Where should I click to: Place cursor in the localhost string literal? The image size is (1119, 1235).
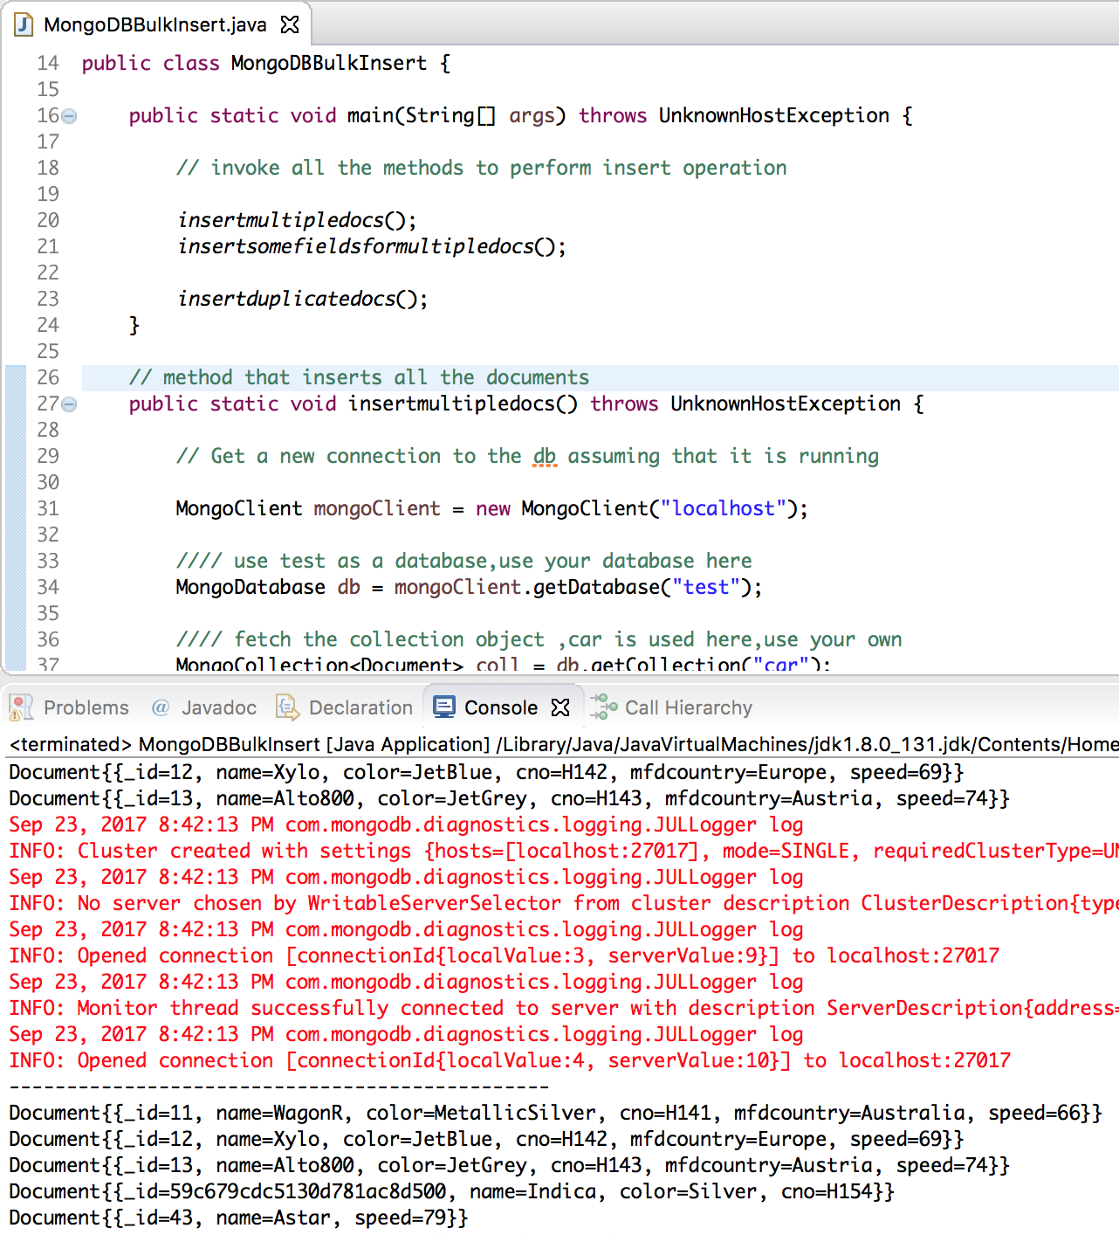[x=723, y=508]
